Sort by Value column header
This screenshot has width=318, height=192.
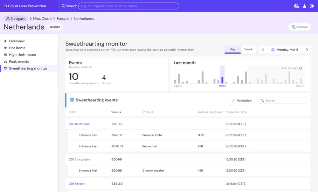coord(116,112)
